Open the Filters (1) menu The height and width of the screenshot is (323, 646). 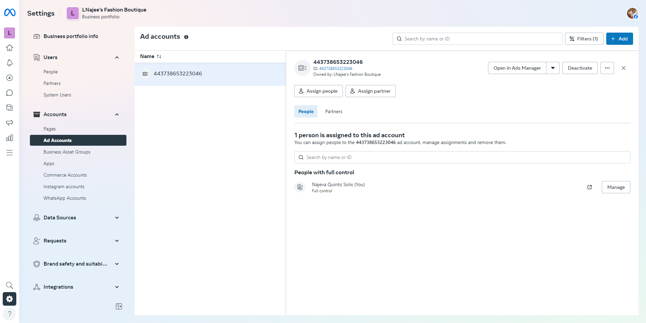point(584,39)
